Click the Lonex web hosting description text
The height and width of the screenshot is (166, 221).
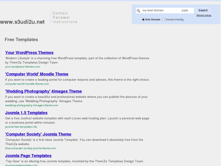(77, 121)
